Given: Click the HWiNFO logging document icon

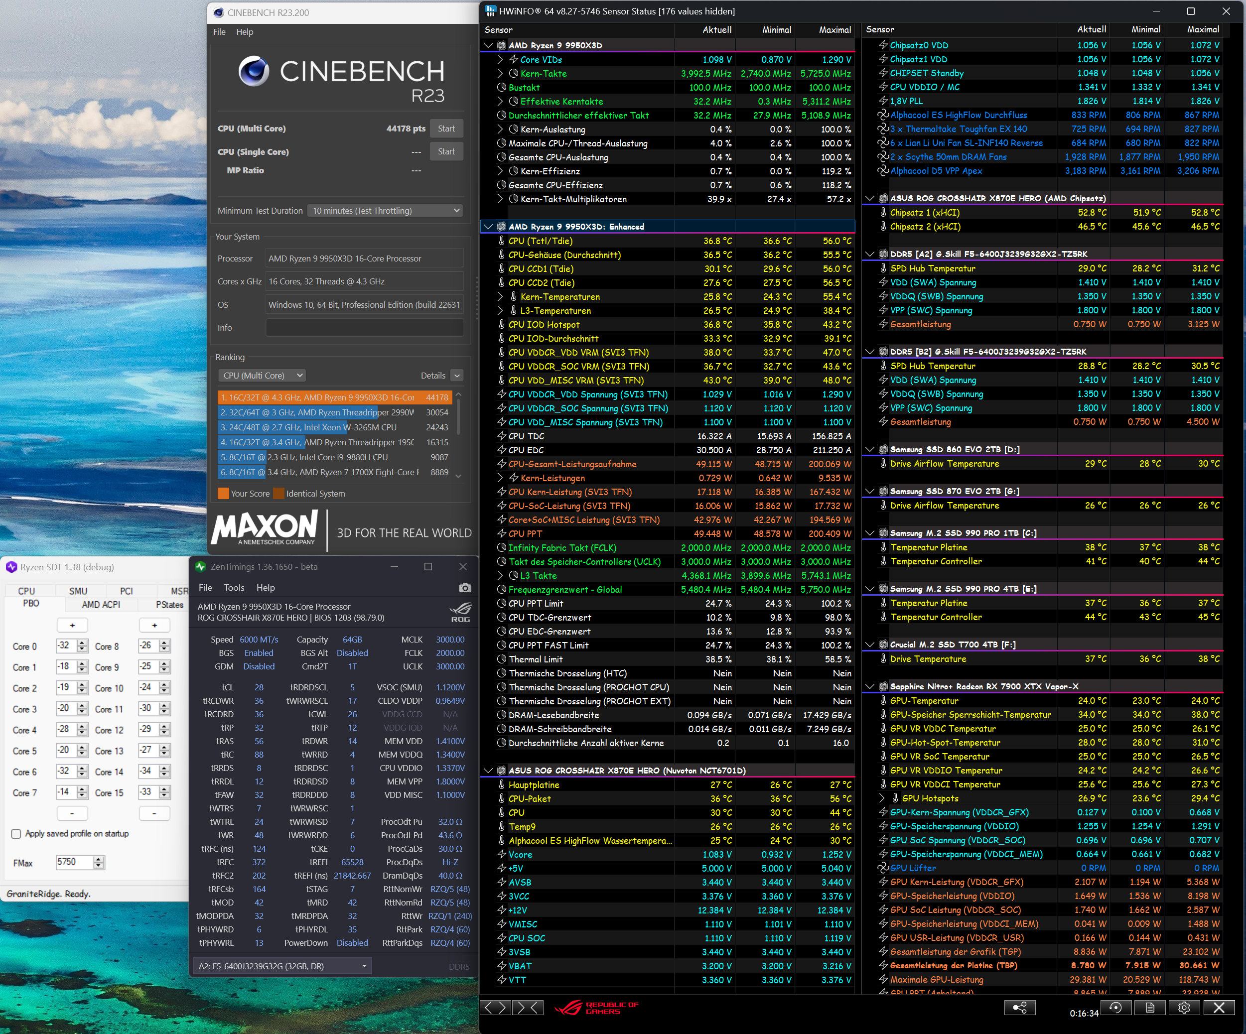Looking at the screenshot, I should (x=1150, y=1007).
